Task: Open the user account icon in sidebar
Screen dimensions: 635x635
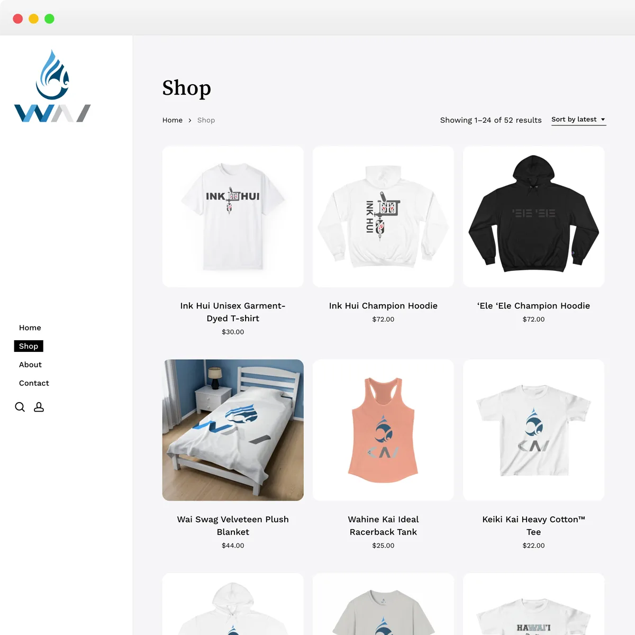Action: (x=39, y=407)
